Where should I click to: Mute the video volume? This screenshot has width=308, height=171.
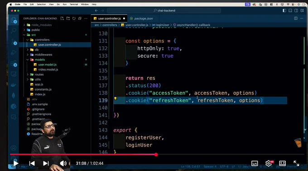tap(63, 163)
